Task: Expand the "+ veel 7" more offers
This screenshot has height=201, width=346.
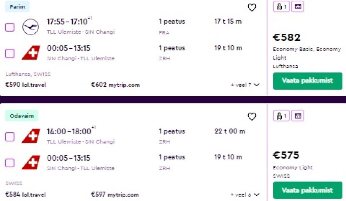Action: 245,85
